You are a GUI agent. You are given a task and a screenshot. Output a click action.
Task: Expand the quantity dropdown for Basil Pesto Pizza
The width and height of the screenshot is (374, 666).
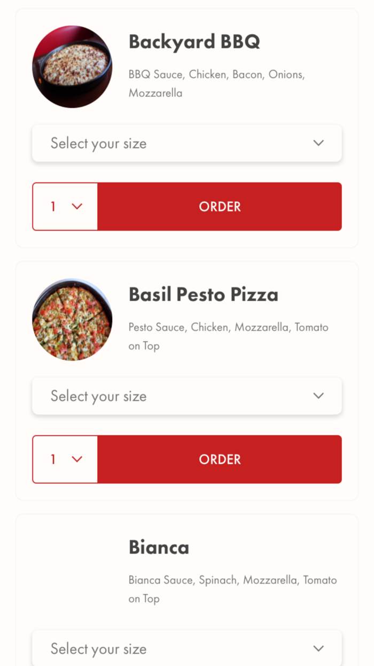(65, 459)
